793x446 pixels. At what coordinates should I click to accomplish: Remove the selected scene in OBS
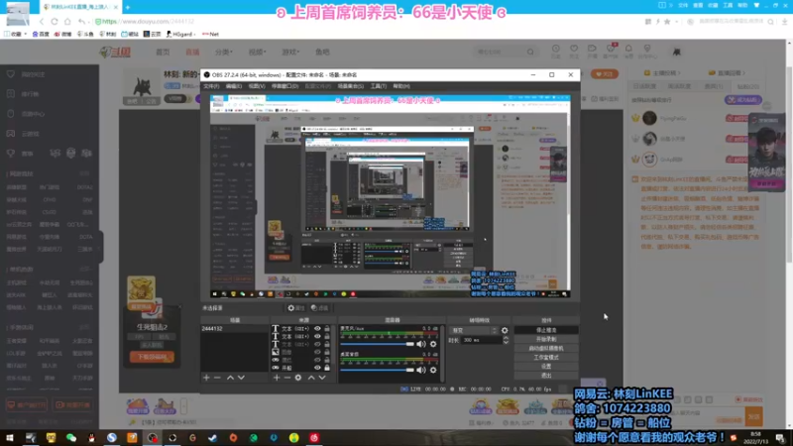coord(217,378)
